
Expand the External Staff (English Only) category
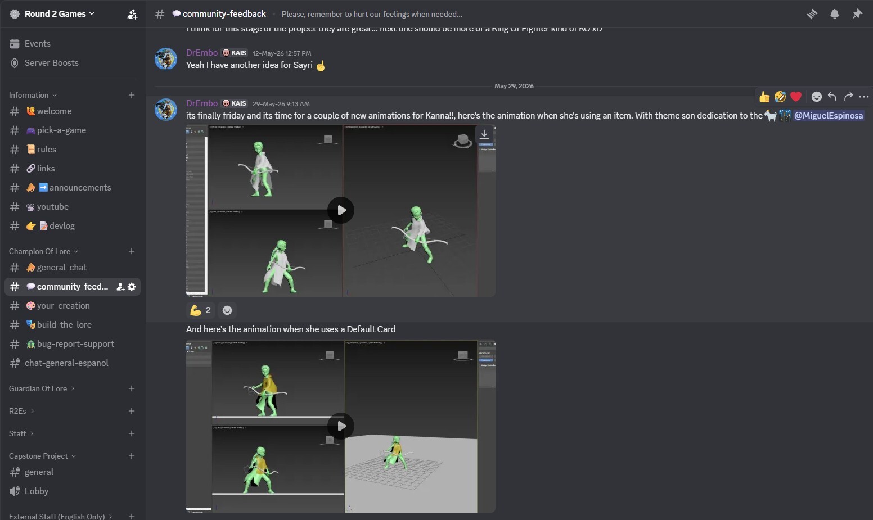(60, 516)
